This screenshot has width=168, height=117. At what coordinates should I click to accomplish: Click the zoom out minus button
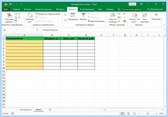pyautogui.click(x=139, y=114)
